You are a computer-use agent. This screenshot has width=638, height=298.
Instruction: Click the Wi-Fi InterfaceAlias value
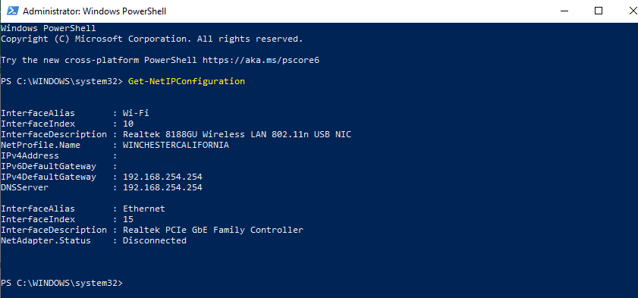tap(136, 113)
